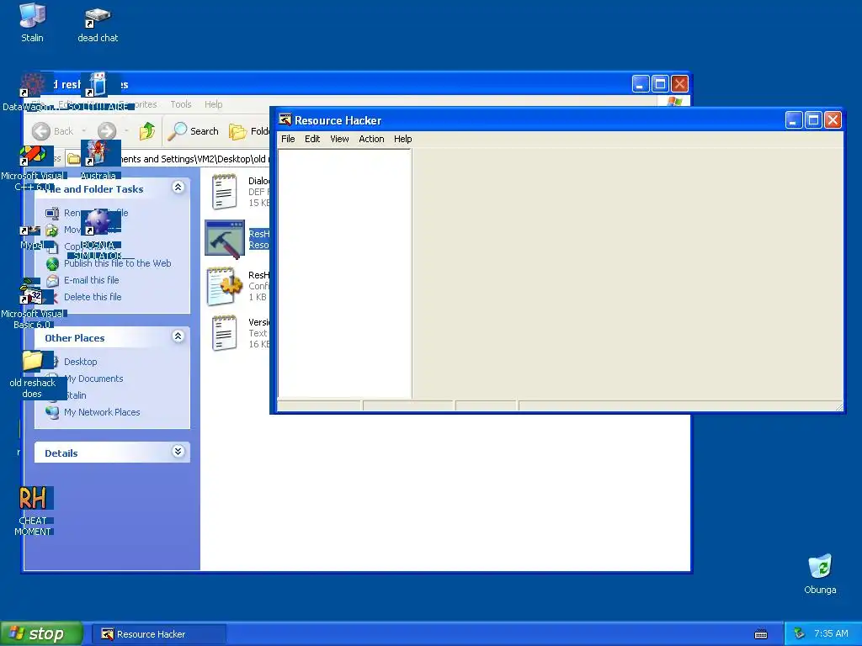
Task: Click the Folders button in Explorer toolbar
Action: pos(248,130)
